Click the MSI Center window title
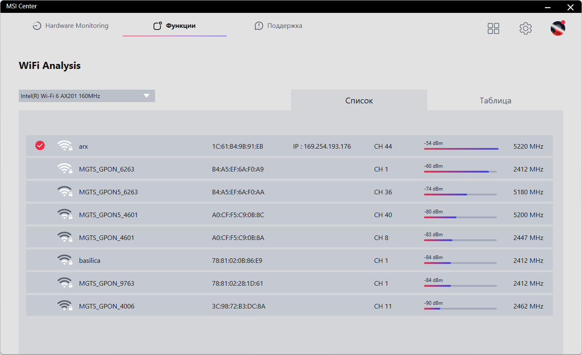The image size is (582, 355). (22, 6)
